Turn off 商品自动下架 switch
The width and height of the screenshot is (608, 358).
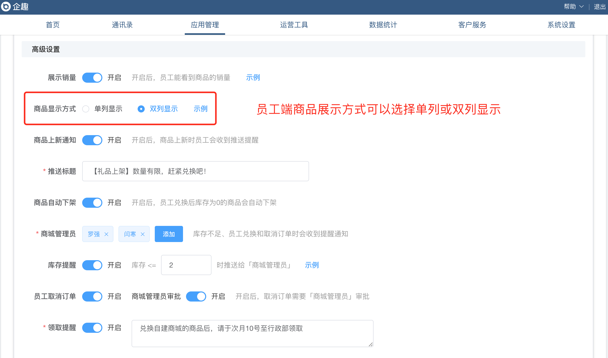pyautogui.click(x=92, y=203)
